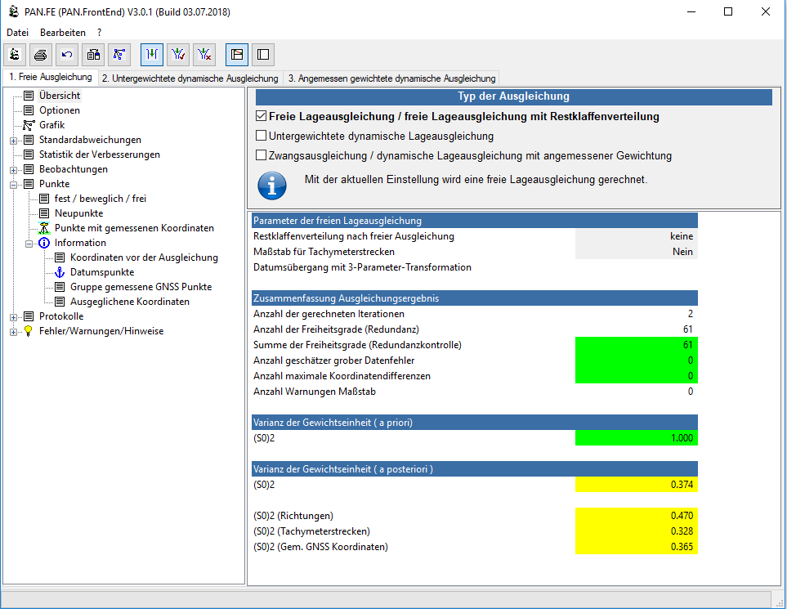Collapse the Punkte tree node

coord(14,185)
